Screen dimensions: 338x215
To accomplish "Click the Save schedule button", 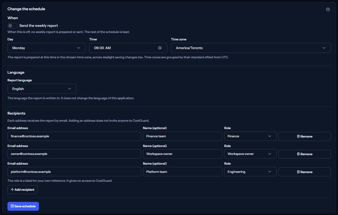I will click(x=23, y=206).
